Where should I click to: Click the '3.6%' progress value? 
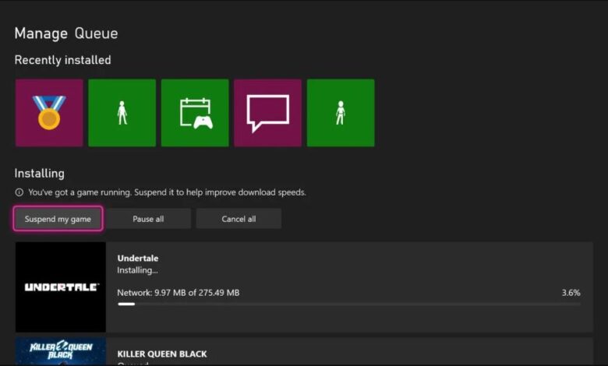click(571, 293)
